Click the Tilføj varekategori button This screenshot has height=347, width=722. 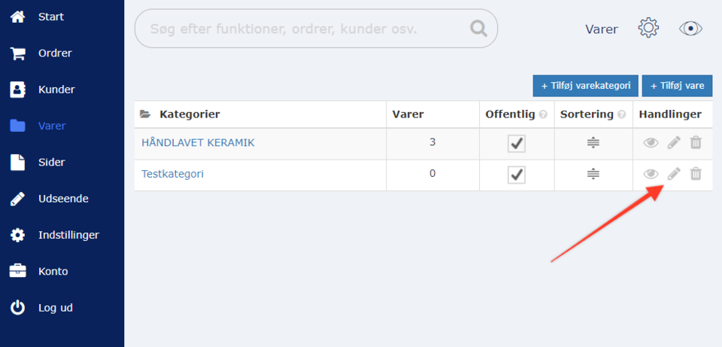[x=586, y=86]
